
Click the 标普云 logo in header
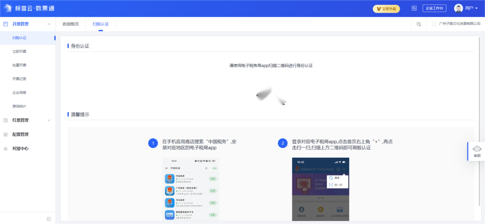(x=8, y=8)
